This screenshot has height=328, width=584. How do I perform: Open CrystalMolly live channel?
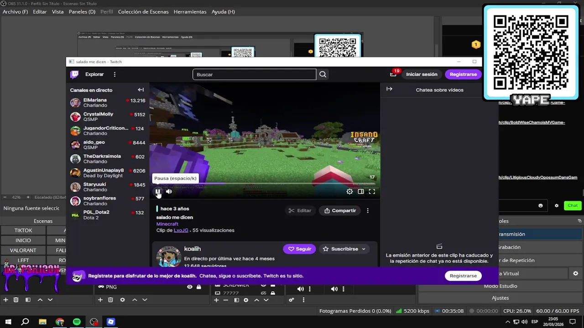pos(108,117)
